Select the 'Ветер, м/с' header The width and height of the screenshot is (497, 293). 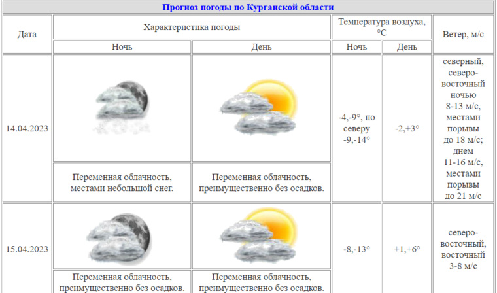(x=463, y=34)
